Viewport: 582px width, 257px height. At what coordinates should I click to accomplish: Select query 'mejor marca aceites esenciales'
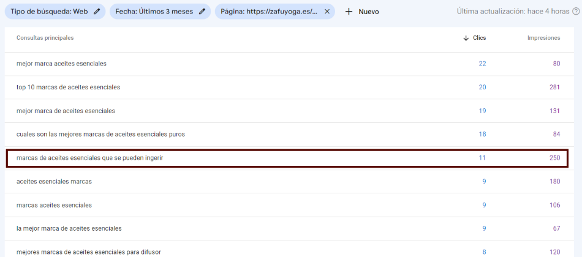coord(62,64)
